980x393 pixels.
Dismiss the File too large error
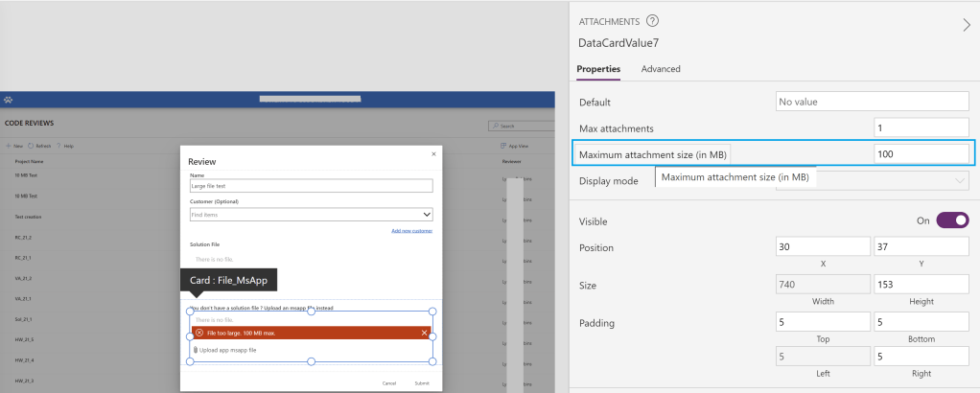click(425, 333)
